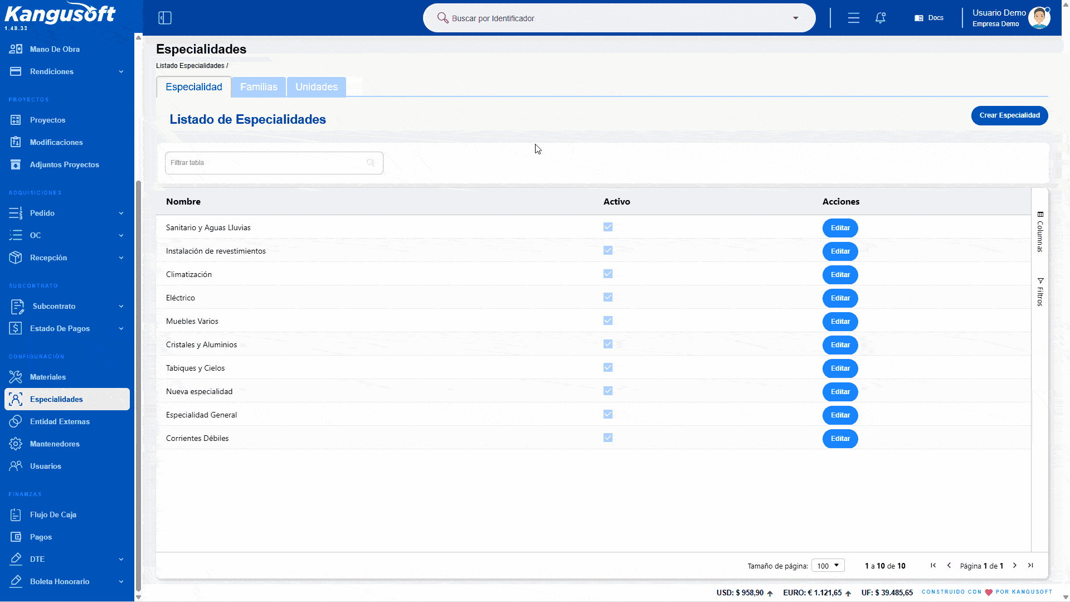Toggle Activo checkbox for Sanitario y Aguas Lluvias

coord(608,227)
